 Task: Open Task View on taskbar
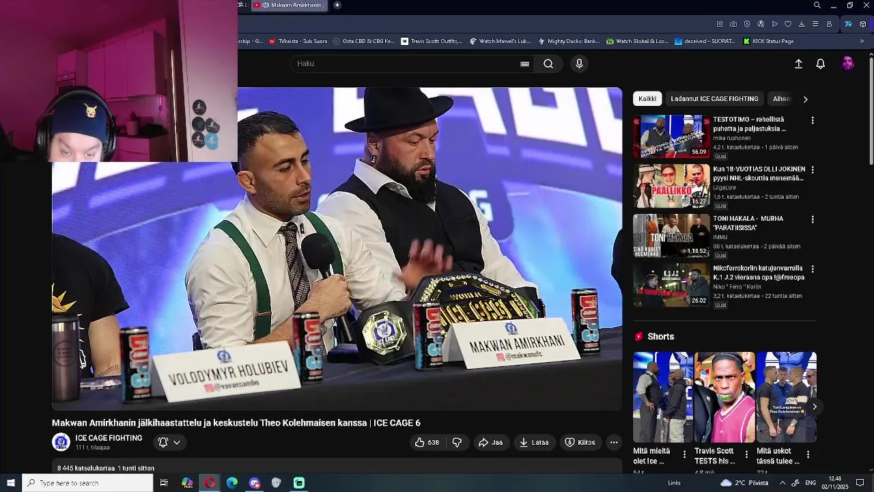pyautogui.click(x=164, y=483)
